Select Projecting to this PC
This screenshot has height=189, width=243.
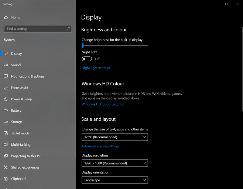pyautogui.click(x=26, y=156)
